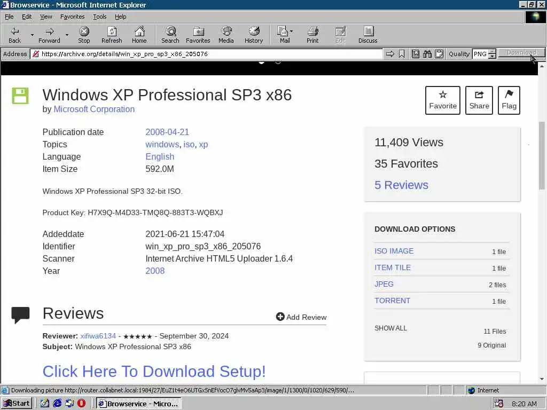Click the Share button
547x410 pixels.
(x=479, y=100)
